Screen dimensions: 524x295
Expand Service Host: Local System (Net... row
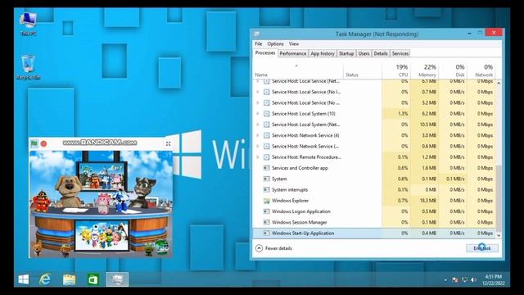tap(258, 125)
